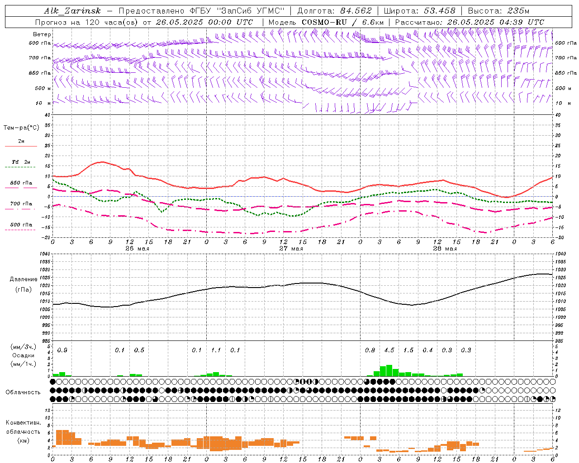Click the 0.9 precipitation amount value

point(62,350)
